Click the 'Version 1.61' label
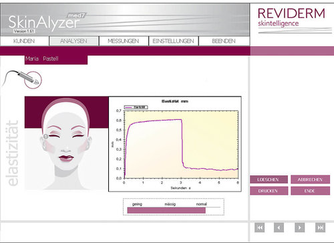Image resolution: width=334 pixels, height=243 pixels. 23,31
